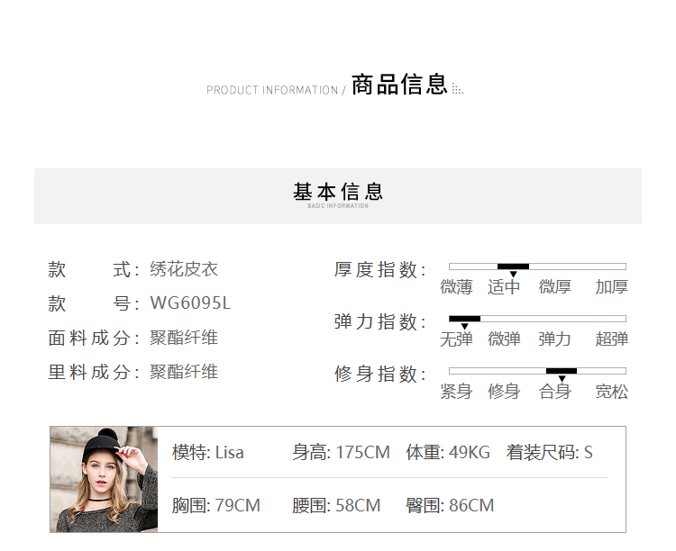676x551 pixels.
Task: Click the black marker on 厚度指数 bar
Action: (513, 266)
